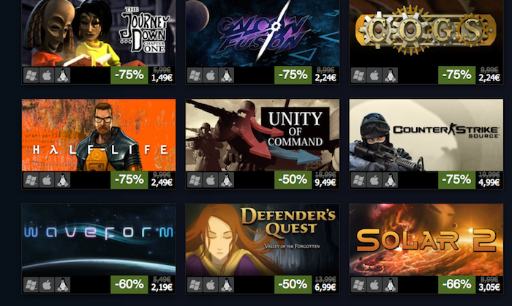
Task: Open Counter-Strike Source game banner
Action: click(x=426, y=135)
